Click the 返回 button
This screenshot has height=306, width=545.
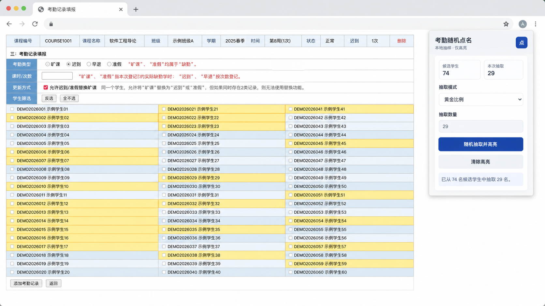[53, 284]
